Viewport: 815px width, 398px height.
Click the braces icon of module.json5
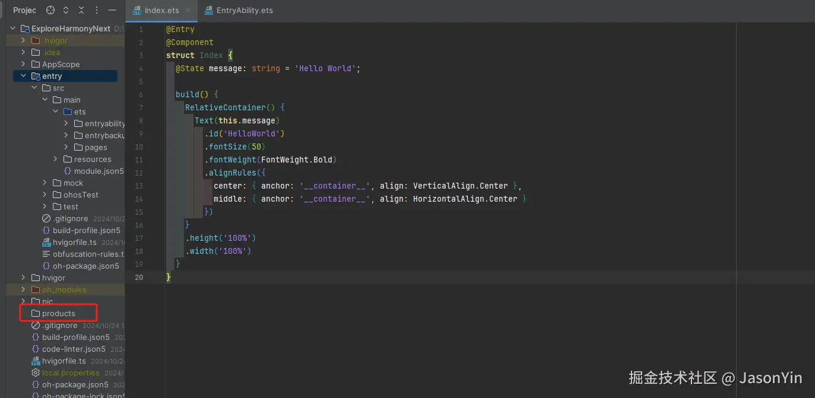(68, 171)
